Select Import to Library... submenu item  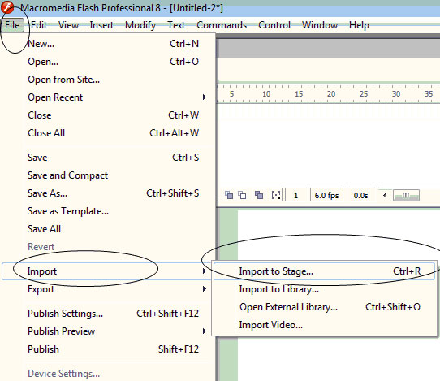point(324,289)
